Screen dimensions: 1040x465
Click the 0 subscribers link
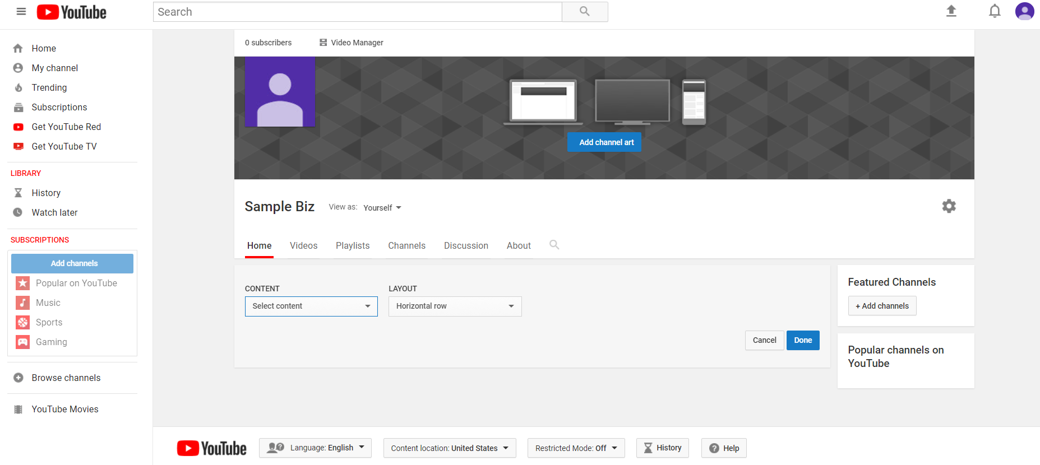pyautogui.click(x=268, y=43)
